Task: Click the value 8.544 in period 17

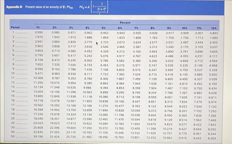Action: [168, 106]
